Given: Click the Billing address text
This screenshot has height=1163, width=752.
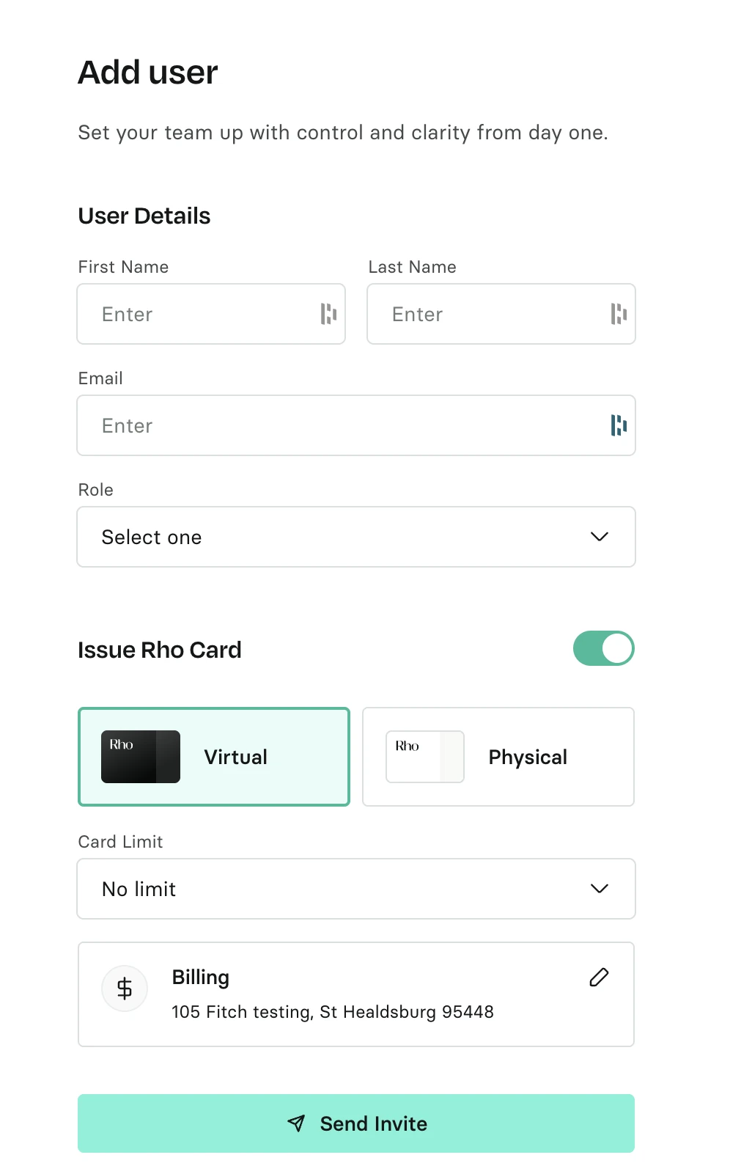Looking at the screenshot, I should [332, 1012].
